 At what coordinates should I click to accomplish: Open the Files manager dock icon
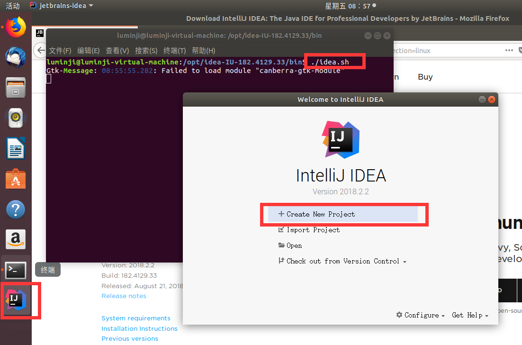(x=16, y=88)
